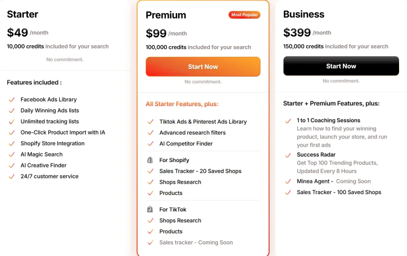The height and width of the screenshot is (256, 407).
Task: Click the black Business Start Now button
Action: pyautogui.click(x=341, y=66)
